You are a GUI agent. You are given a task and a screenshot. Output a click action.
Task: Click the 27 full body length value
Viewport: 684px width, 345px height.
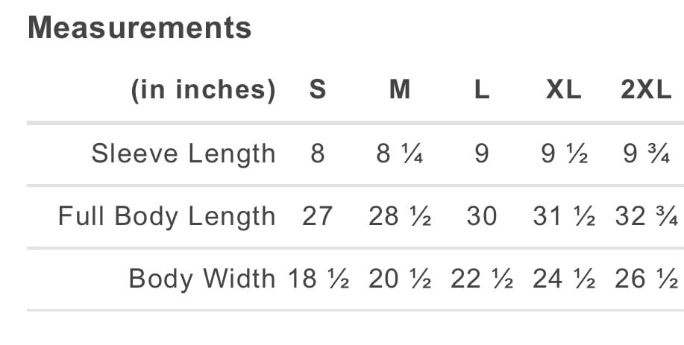(318, 216)
